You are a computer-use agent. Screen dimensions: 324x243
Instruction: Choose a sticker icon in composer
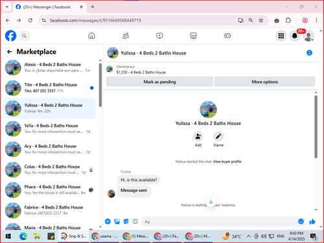click(x=126, y=222)
